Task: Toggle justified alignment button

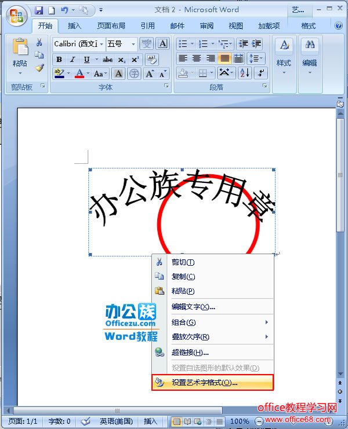Action: tap(224, 58)
